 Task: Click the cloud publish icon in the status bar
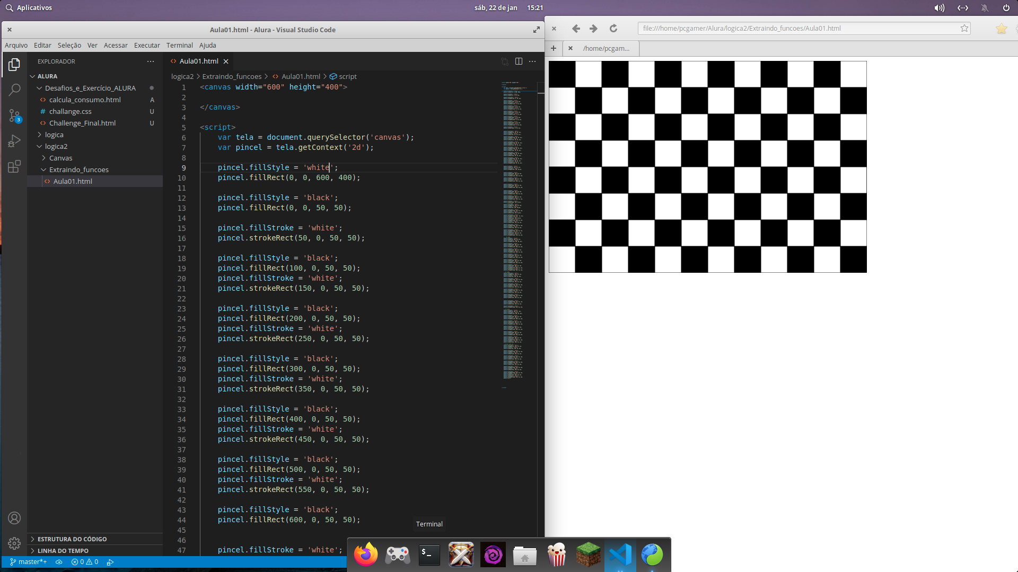[59, 562]
